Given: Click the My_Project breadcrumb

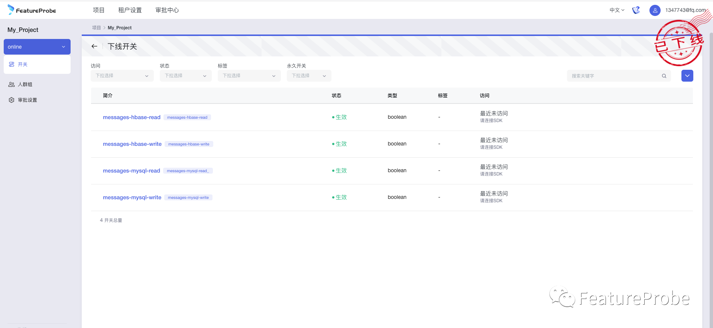Looking at the screenshot, I should [x=120, y=28].
